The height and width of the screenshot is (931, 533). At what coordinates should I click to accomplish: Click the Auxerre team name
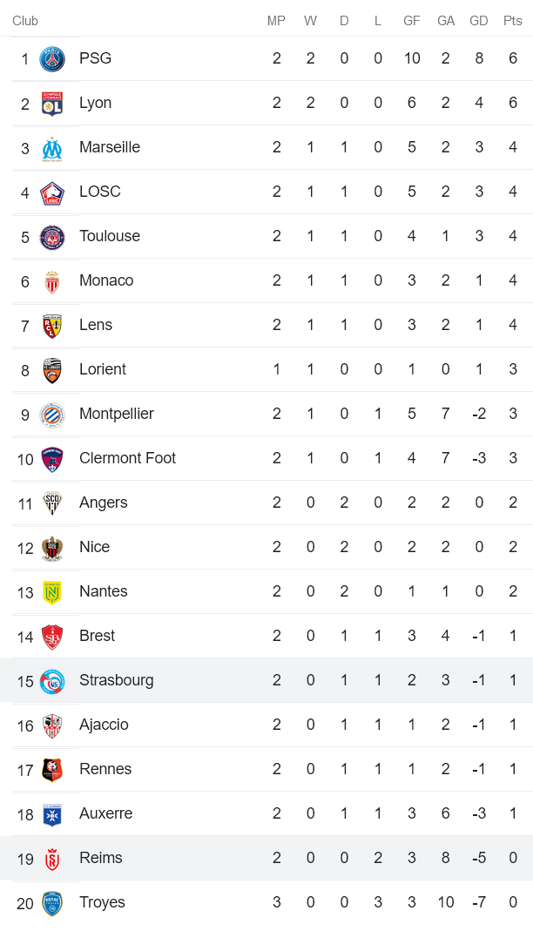click(x=105, y=813)
